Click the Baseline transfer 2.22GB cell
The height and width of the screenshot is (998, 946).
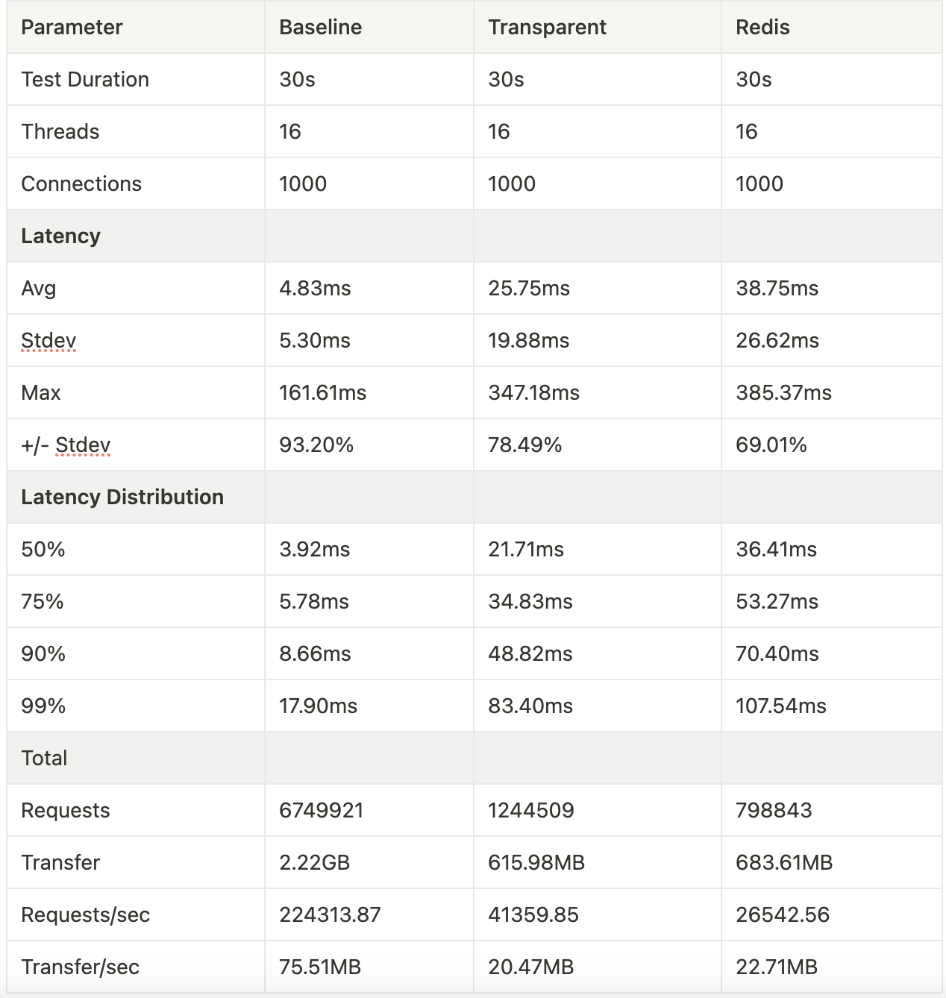click(314, 863)
